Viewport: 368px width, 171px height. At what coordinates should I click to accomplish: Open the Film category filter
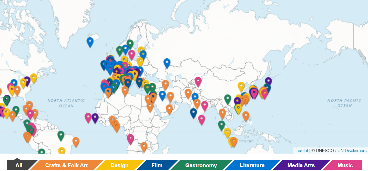[x=156, y=165]
